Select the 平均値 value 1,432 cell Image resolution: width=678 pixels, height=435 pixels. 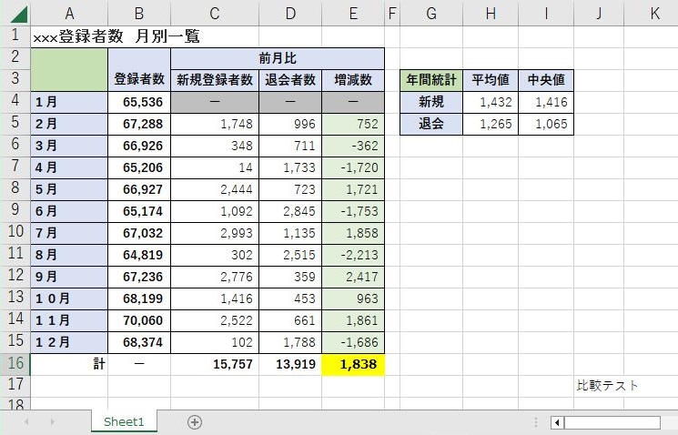pos(490,103)
